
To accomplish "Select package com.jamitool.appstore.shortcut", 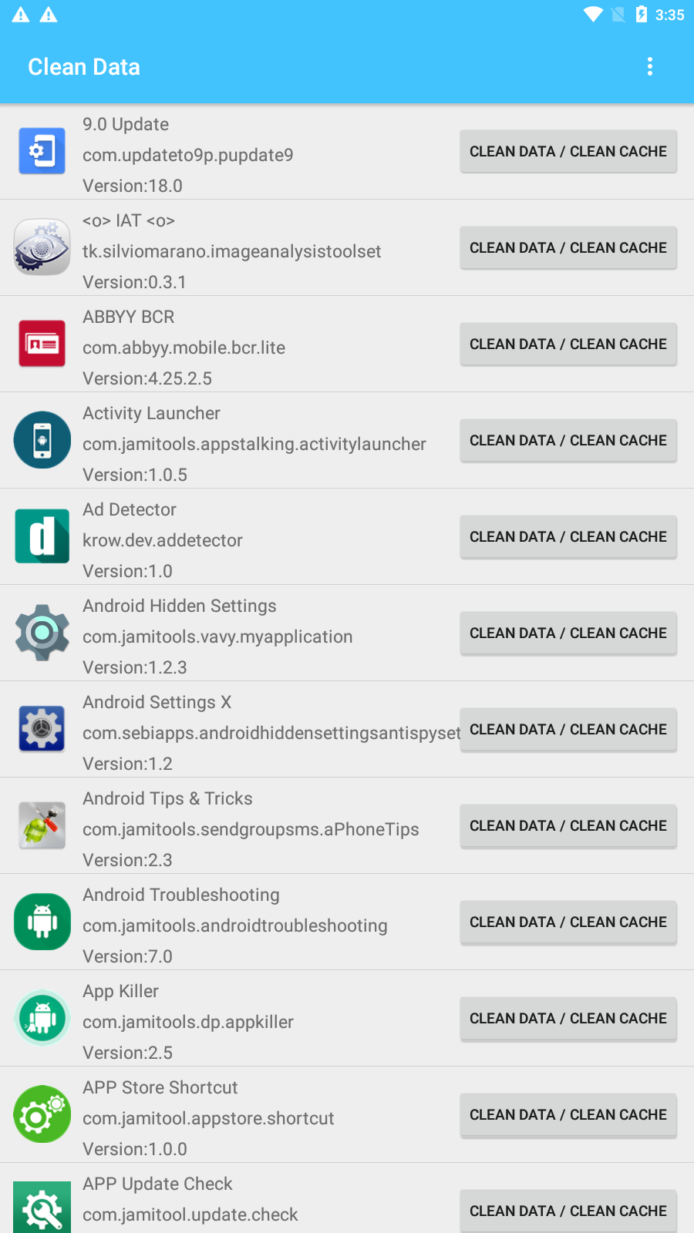I will 209,1118.
